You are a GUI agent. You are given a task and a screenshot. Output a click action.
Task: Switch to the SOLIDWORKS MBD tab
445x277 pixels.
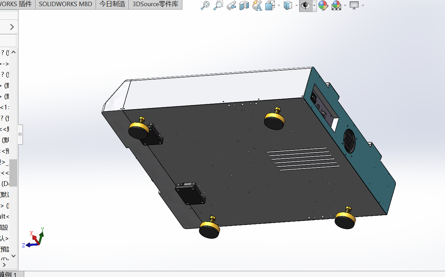(x=66, y=4)
